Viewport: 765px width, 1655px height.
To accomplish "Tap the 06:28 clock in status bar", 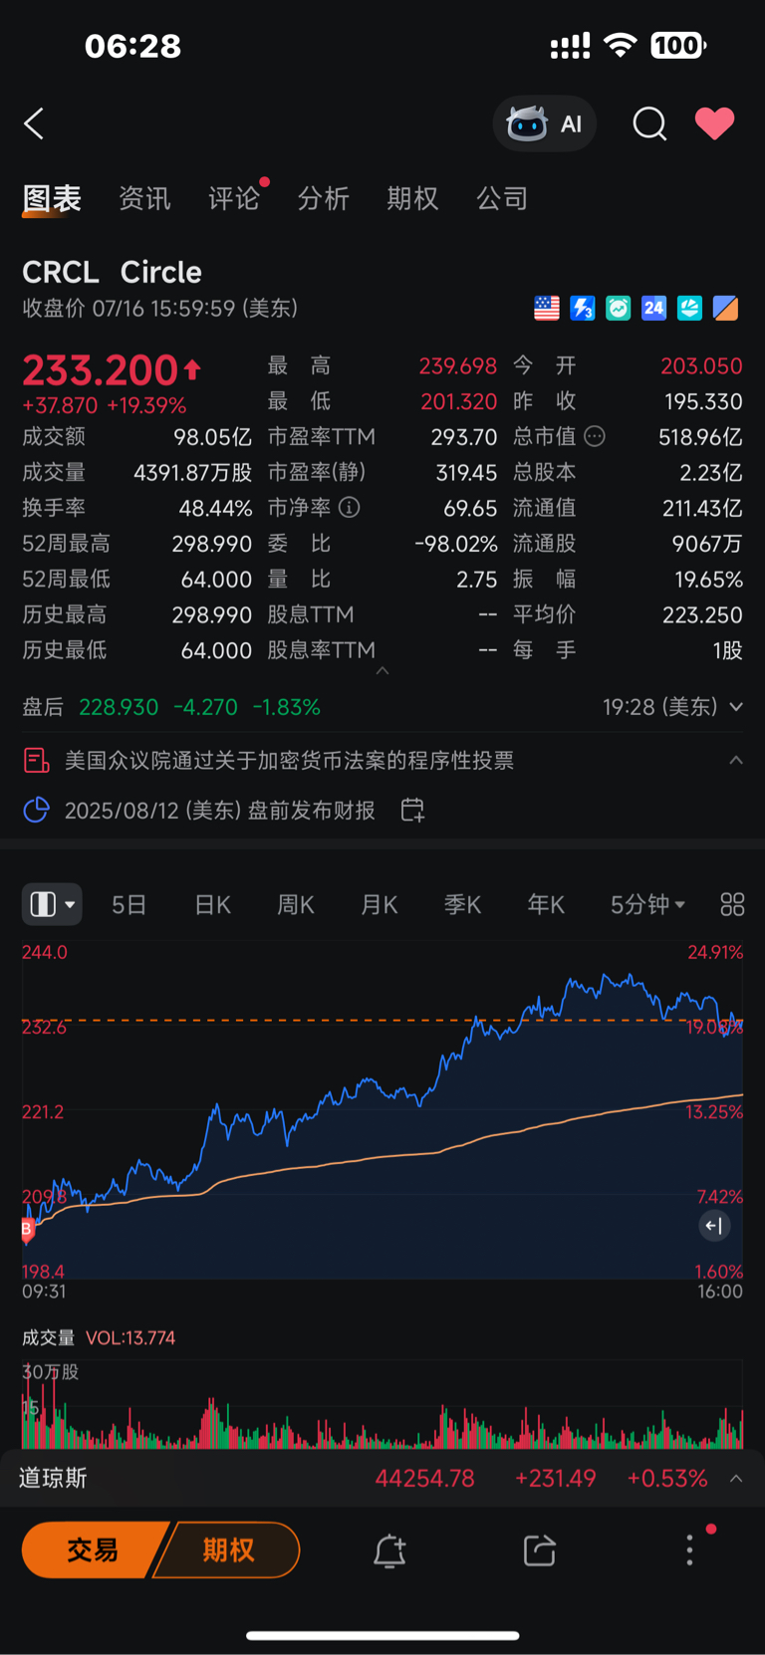I will pyautogui.click(x=132, y=46).
